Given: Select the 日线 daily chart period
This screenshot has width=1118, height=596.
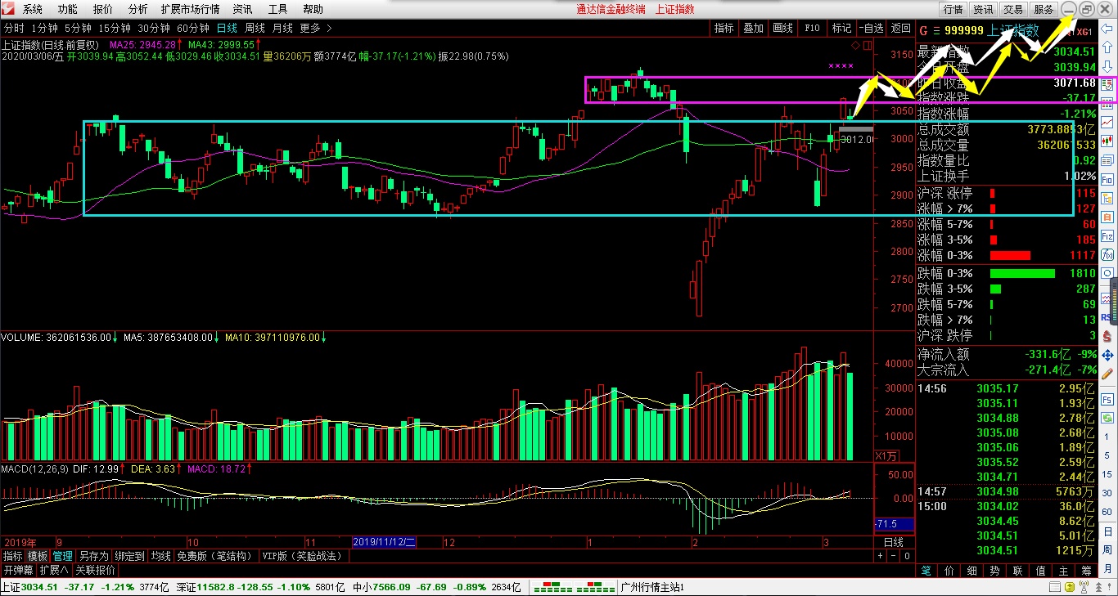Looking at the screenshot, I should 227,28.
